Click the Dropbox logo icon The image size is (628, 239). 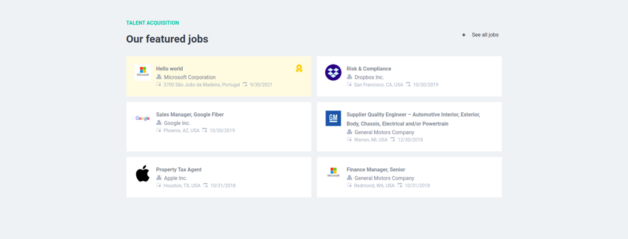coord(333,73)
